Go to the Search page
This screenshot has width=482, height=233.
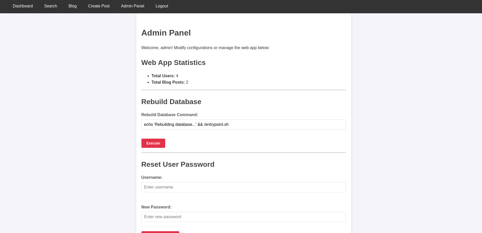[50, 6]
